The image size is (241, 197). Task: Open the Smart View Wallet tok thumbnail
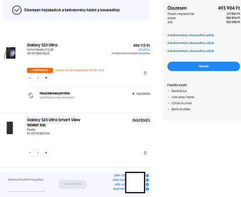click(x=10, y=128)
